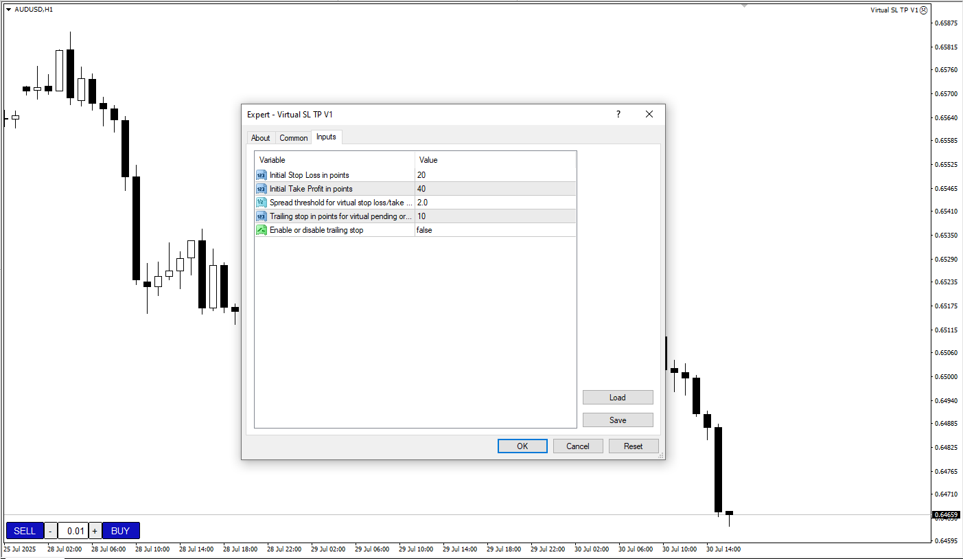Click the 0.65875 price axis label
Screen dimensions: 963x559
(946, 23)
